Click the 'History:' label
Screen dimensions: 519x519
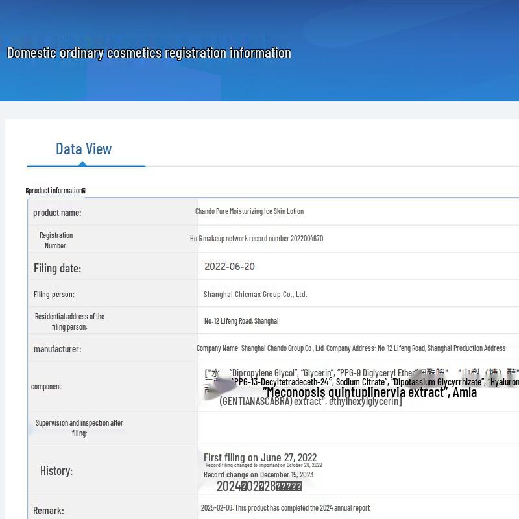tap(56, 471)
